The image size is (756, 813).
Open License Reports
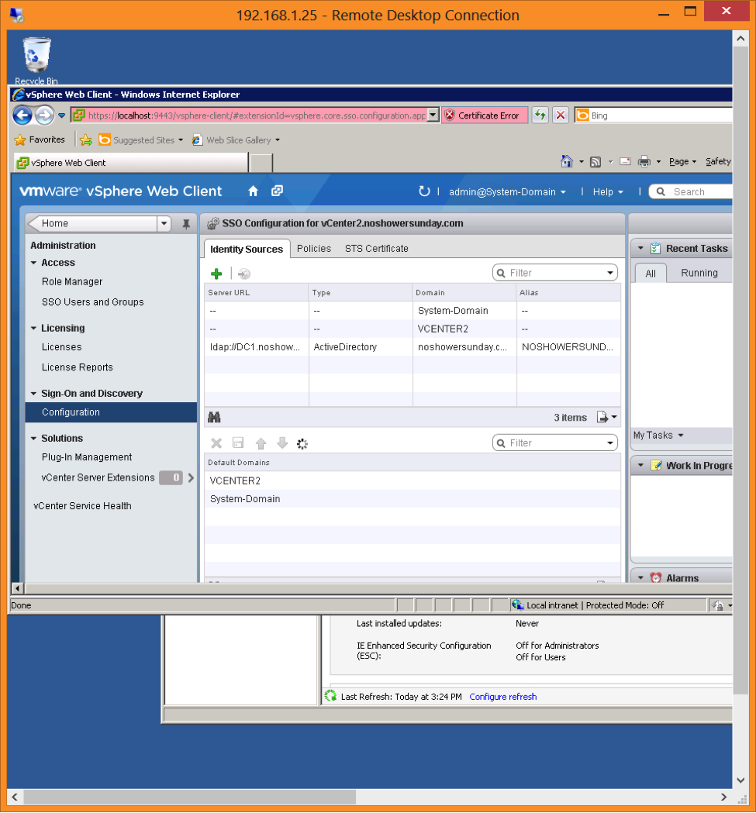78,367
